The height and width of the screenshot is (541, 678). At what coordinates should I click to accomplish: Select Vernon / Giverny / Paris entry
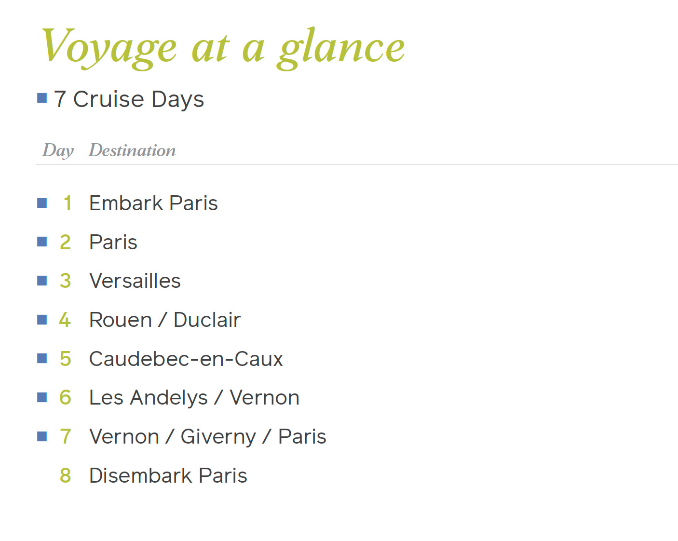[x=208, y=437]
